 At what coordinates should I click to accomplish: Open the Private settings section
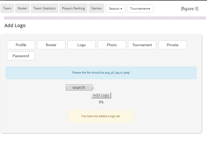click(x=172, y=45)
